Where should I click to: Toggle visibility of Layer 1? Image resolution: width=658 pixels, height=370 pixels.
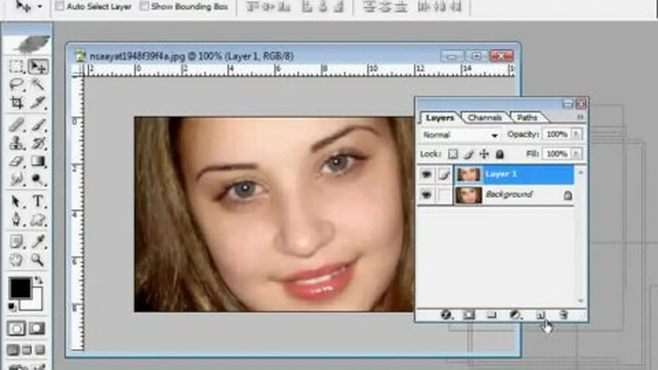[426, 175]
